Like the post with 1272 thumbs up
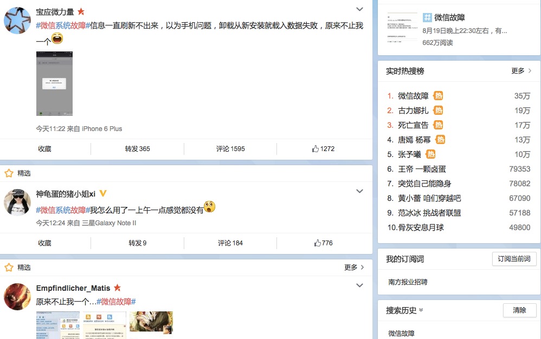541x339 pixels. coord(323,149)
